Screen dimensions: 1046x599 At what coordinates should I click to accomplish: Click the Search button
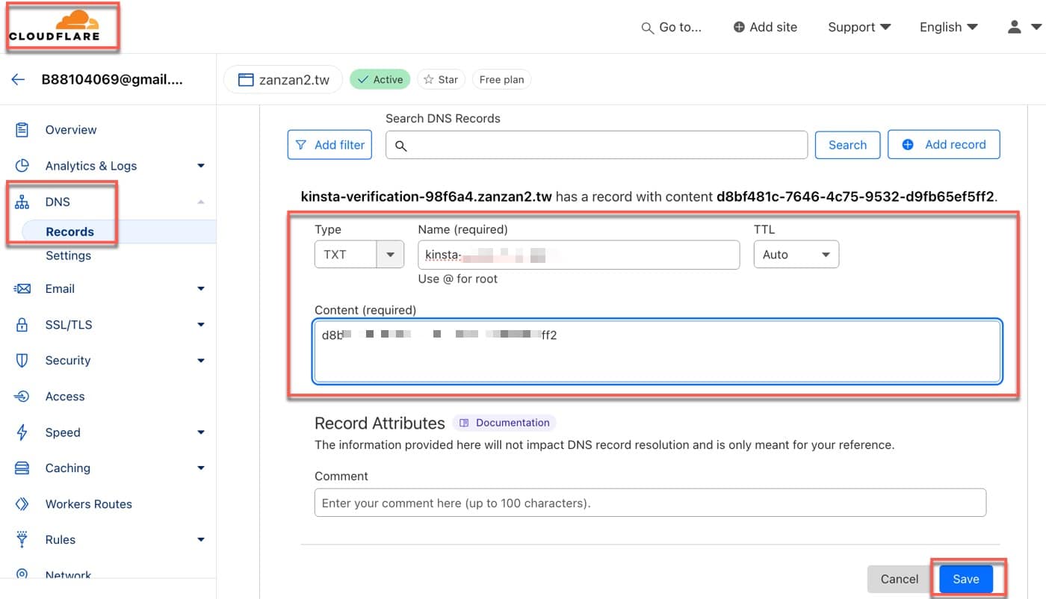click(847, 145)
